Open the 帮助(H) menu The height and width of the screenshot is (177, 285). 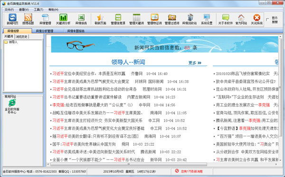click(x=53, y=9)
